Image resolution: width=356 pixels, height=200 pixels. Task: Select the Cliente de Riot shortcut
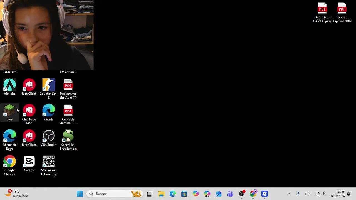click(29, 114)
